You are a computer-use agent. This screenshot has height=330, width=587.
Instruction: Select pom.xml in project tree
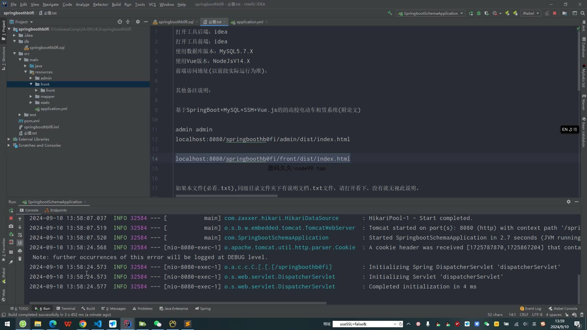[31, 121]
